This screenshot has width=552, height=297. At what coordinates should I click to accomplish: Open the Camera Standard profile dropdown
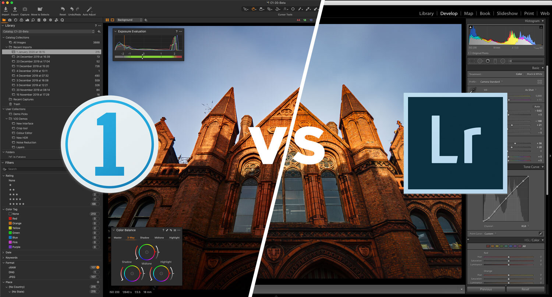click(x=491, y=82)
